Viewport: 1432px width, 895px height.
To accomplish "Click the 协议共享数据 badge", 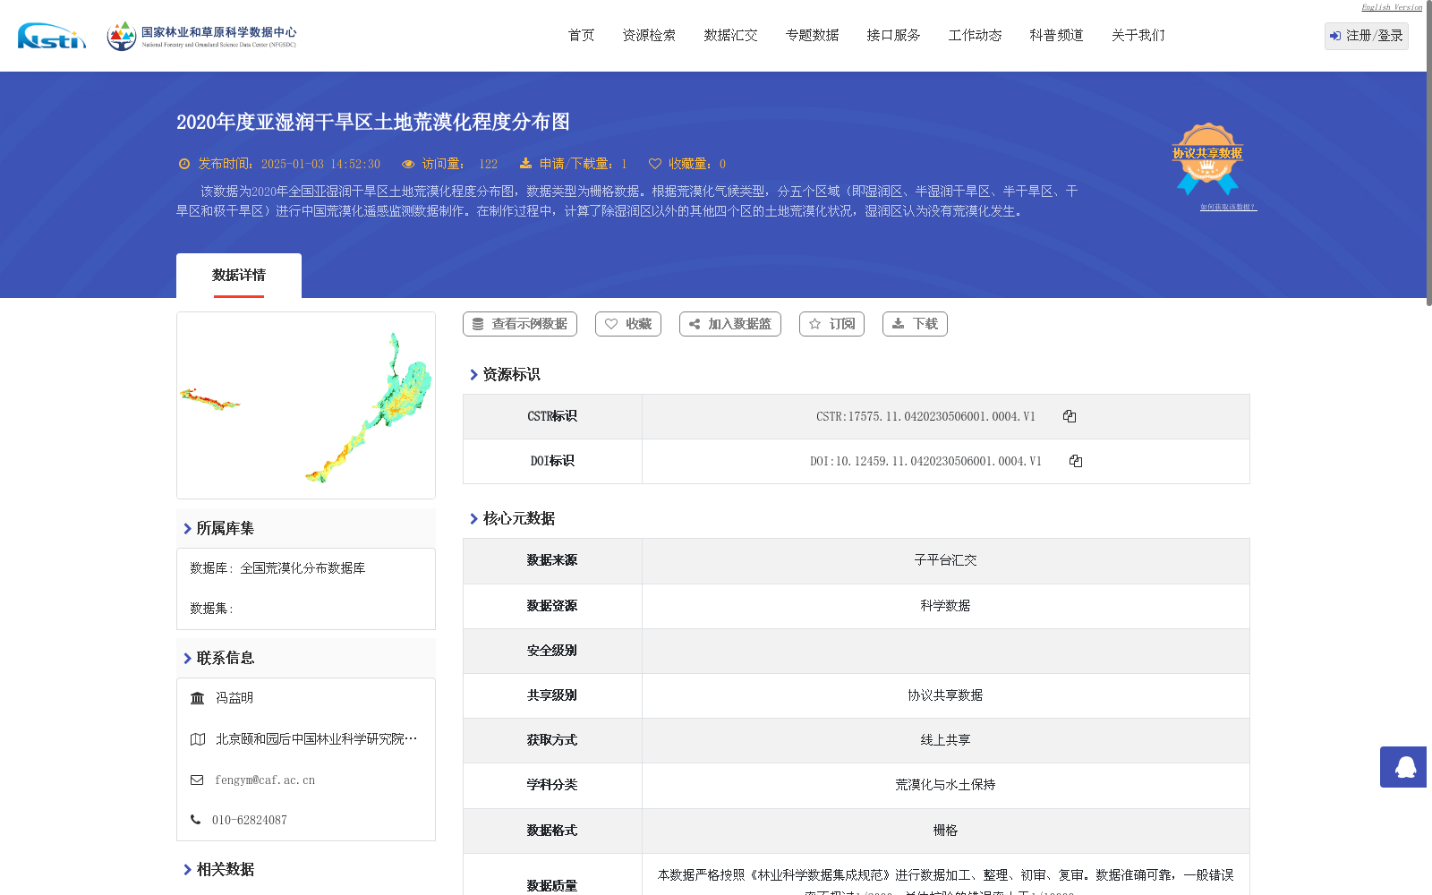I will pos(1207,158).
